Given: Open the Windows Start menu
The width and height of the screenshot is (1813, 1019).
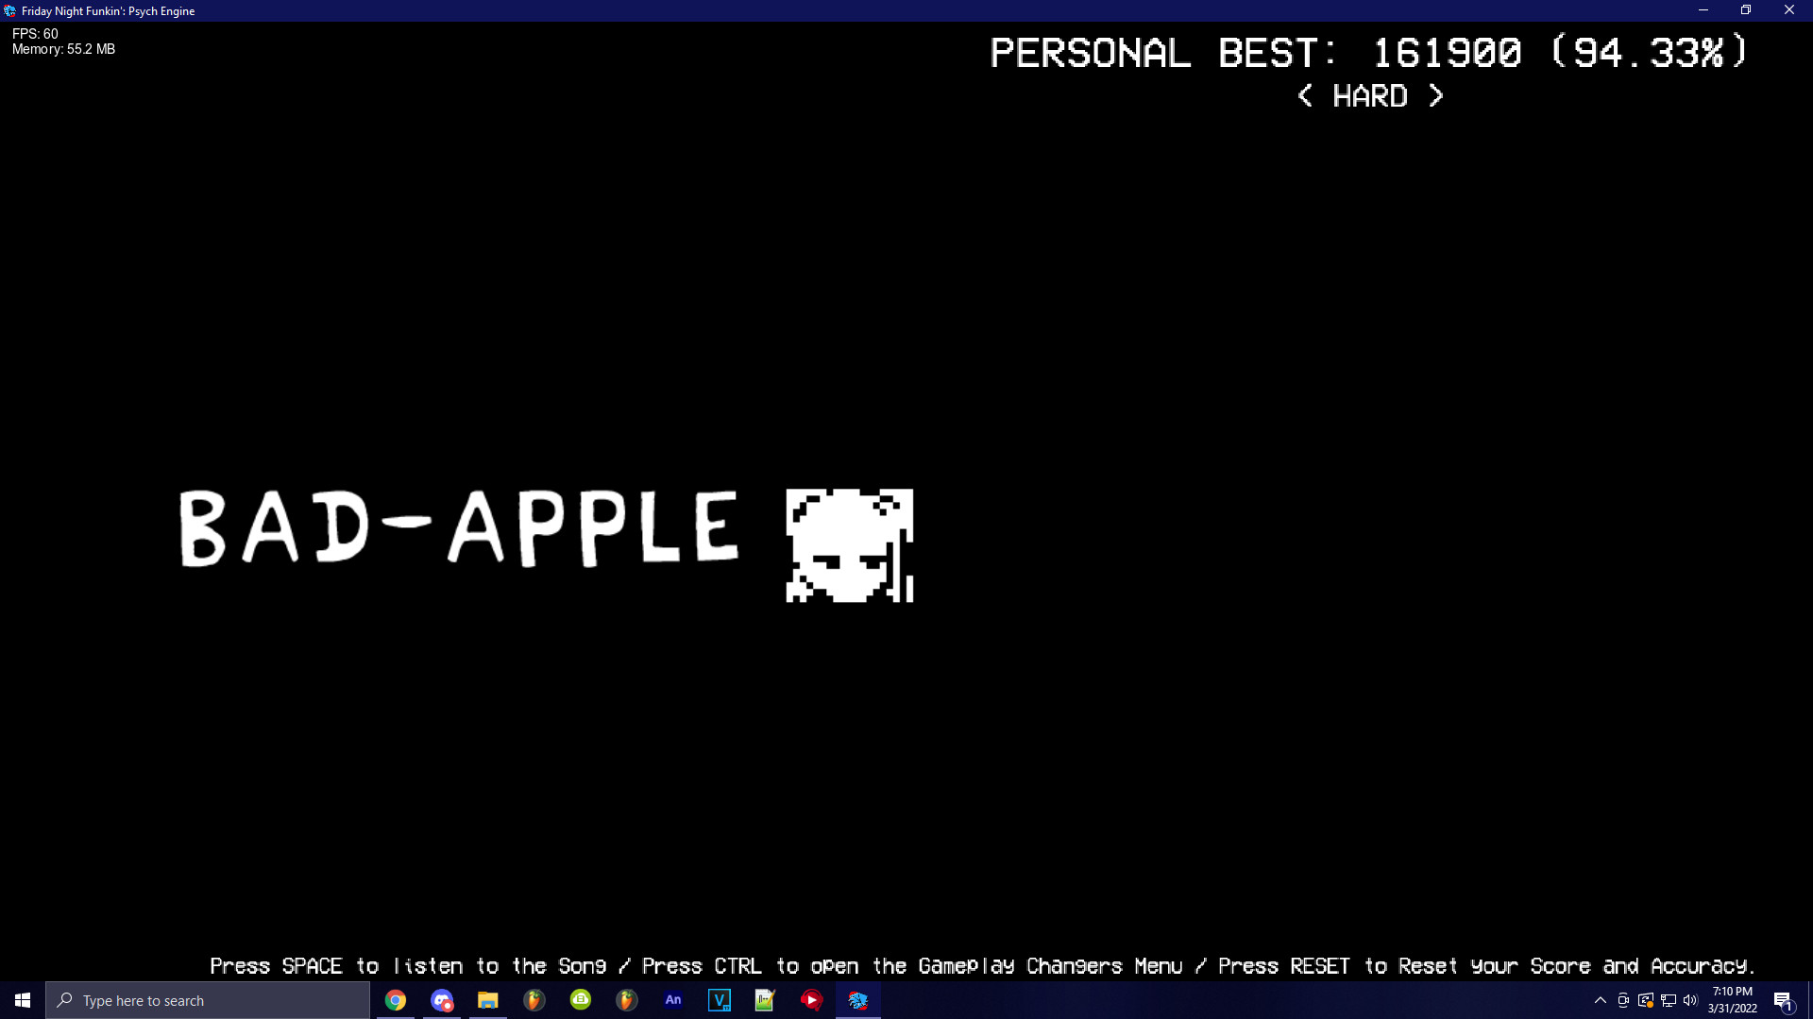Looking at the screenshot, I should tap(21, 1000).
